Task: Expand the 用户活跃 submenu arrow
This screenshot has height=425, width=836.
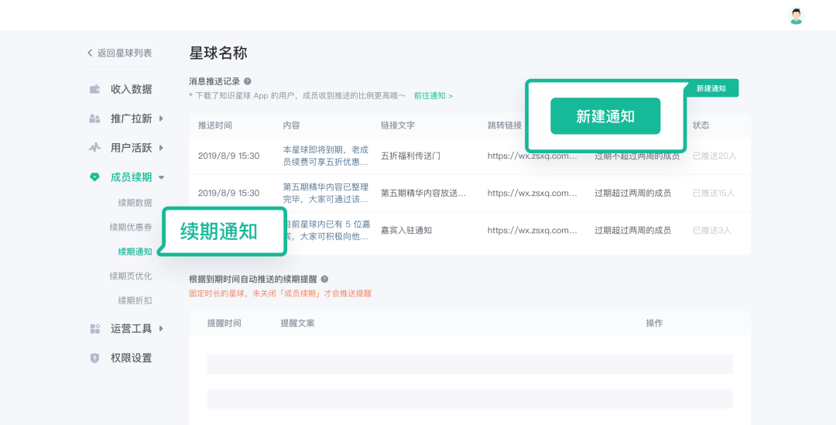Action: (161, 148)
